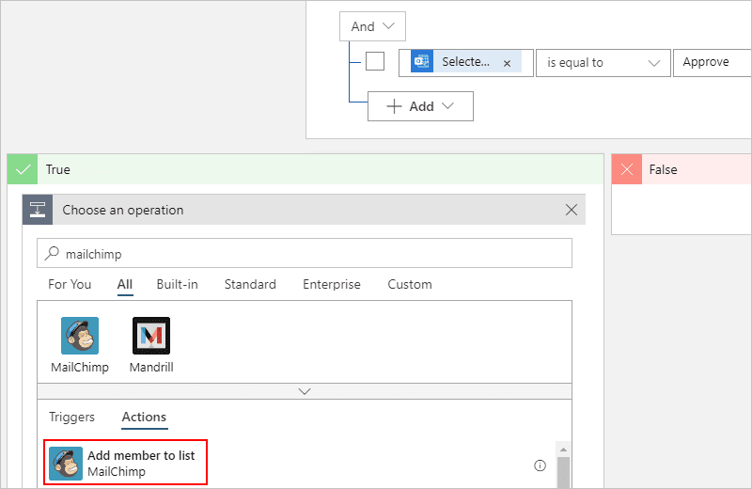The height and width of the screenshot is (489, 752).
Task: Choose Add member to list action
Action: coord(125,463)
